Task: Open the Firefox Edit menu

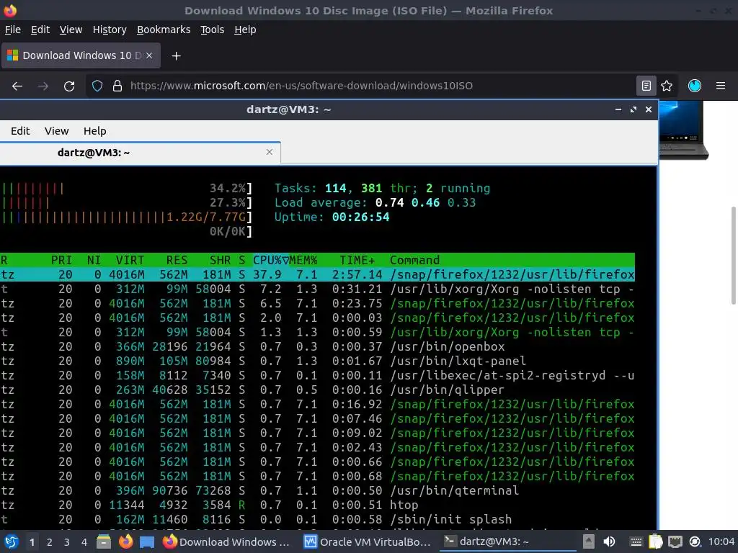Action: (x=40, y=30)
